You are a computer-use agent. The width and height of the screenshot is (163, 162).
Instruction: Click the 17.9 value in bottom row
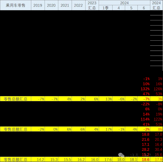click(159, 160)
